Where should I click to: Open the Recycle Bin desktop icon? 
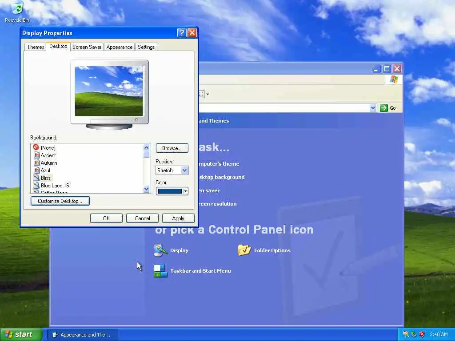[x=17, y=12]
